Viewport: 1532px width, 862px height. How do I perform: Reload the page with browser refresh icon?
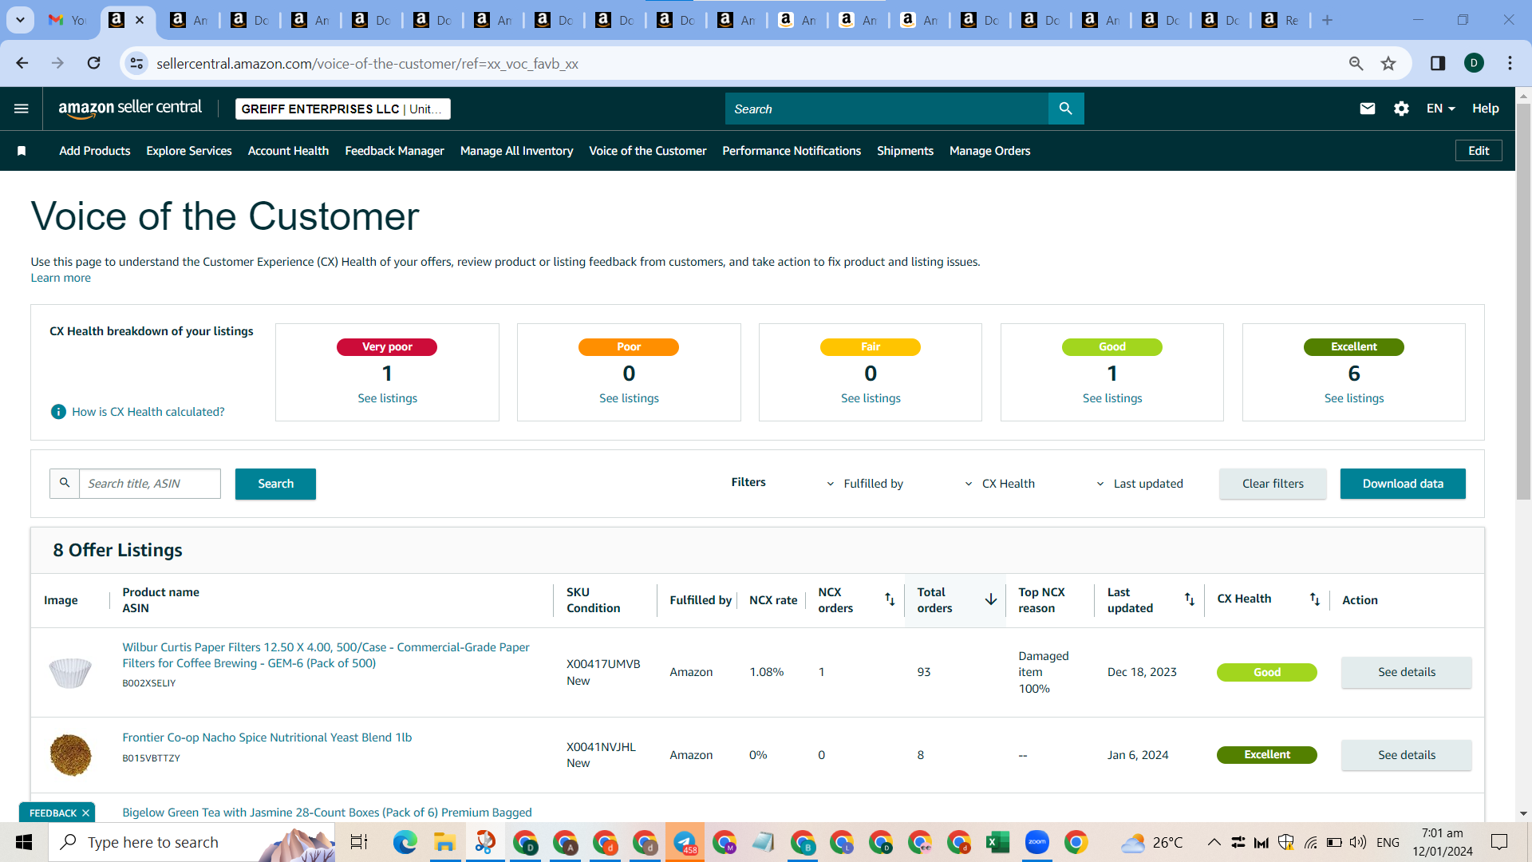click(94, 63)
